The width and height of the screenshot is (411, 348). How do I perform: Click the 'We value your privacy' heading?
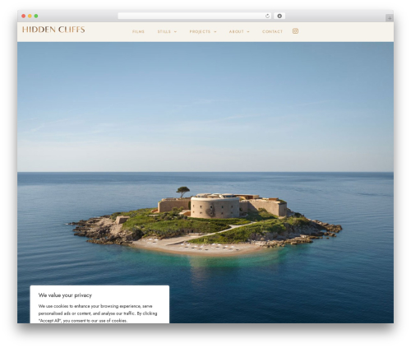65,295
